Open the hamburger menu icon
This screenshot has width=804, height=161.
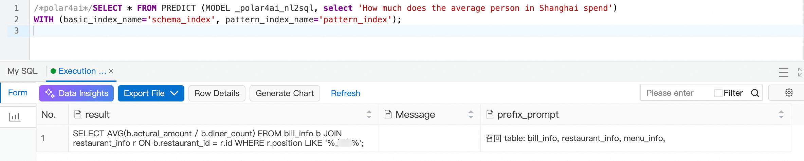tap(783, 72)
